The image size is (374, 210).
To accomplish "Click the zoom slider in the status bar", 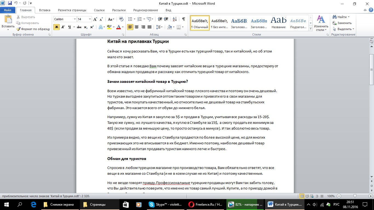I will tap(355, 196).
